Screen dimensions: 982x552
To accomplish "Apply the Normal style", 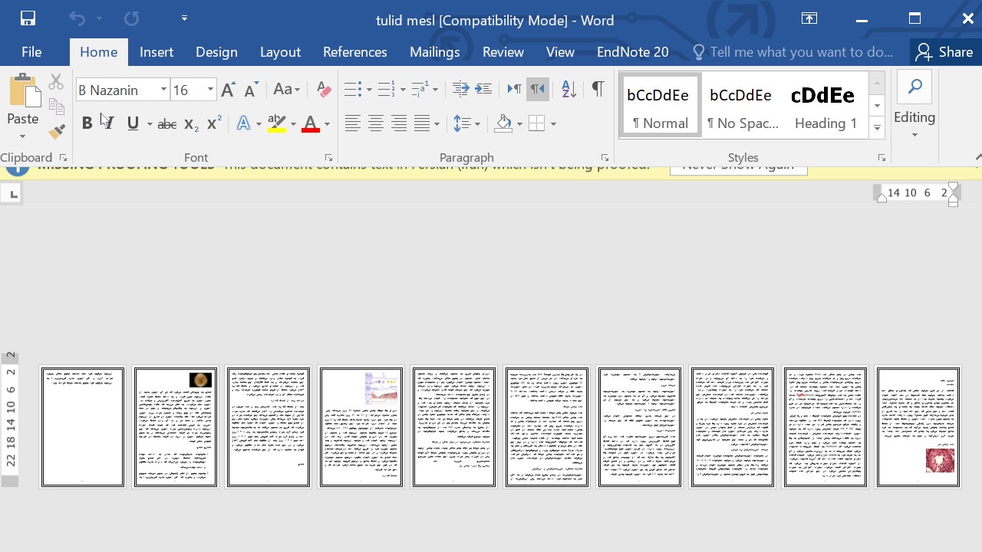I will (x=660, y=105).
